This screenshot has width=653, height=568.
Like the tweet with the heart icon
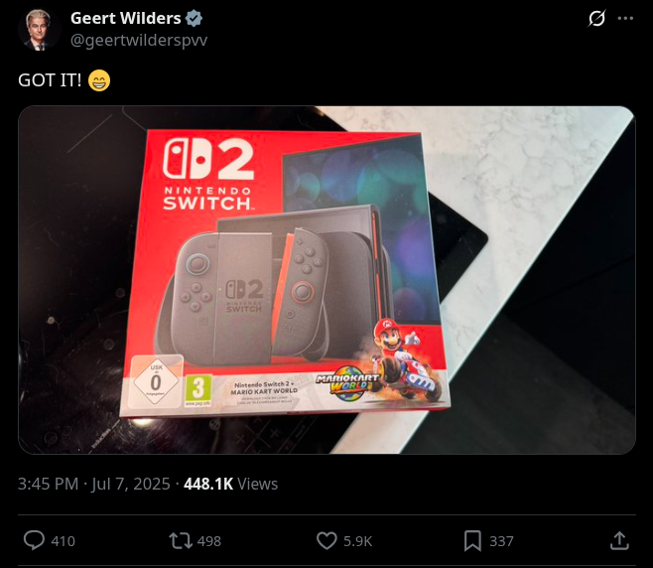tap(326, 541)
